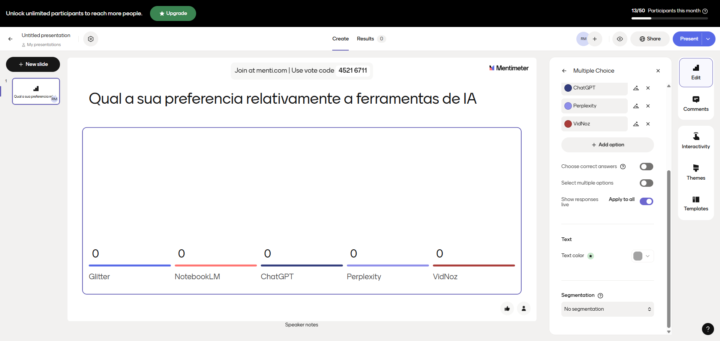Click scroll down arrow in side panel
Screen dimensions: 720x341
coord(669,332)
